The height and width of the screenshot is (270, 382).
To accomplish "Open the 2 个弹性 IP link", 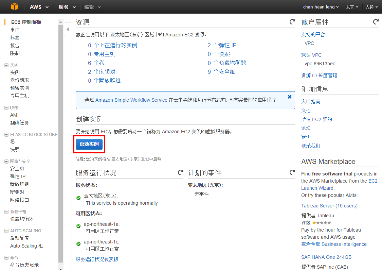I will (x=222, y=45).
